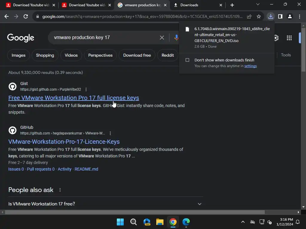Check "Don't show when downloads finish"

(x=187, y=60)
